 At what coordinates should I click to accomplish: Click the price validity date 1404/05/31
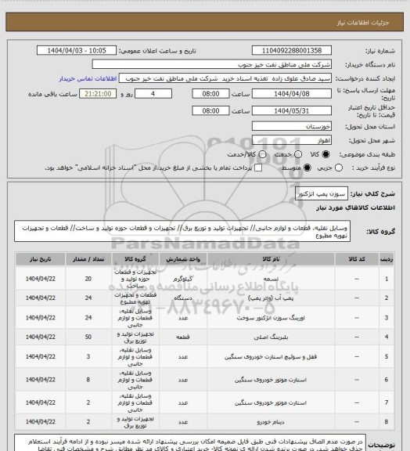pyautogui.click(x=292, y=110)
